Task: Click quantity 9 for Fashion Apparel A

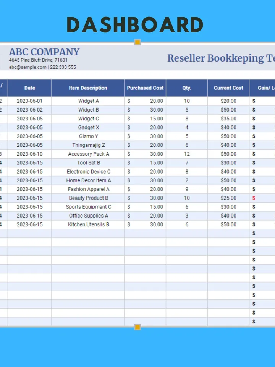Action: [x=187, y=189]
